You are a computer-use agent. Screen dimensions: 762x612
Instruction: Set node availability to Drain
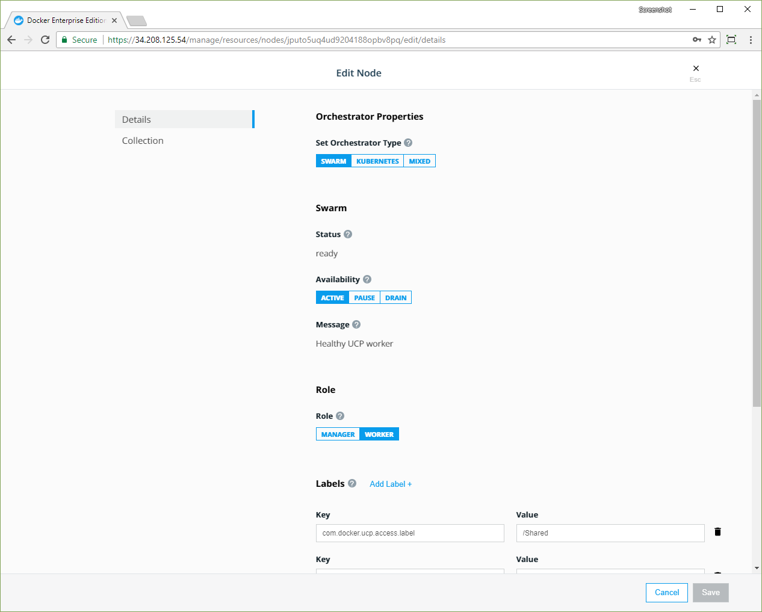pos(395,298)
